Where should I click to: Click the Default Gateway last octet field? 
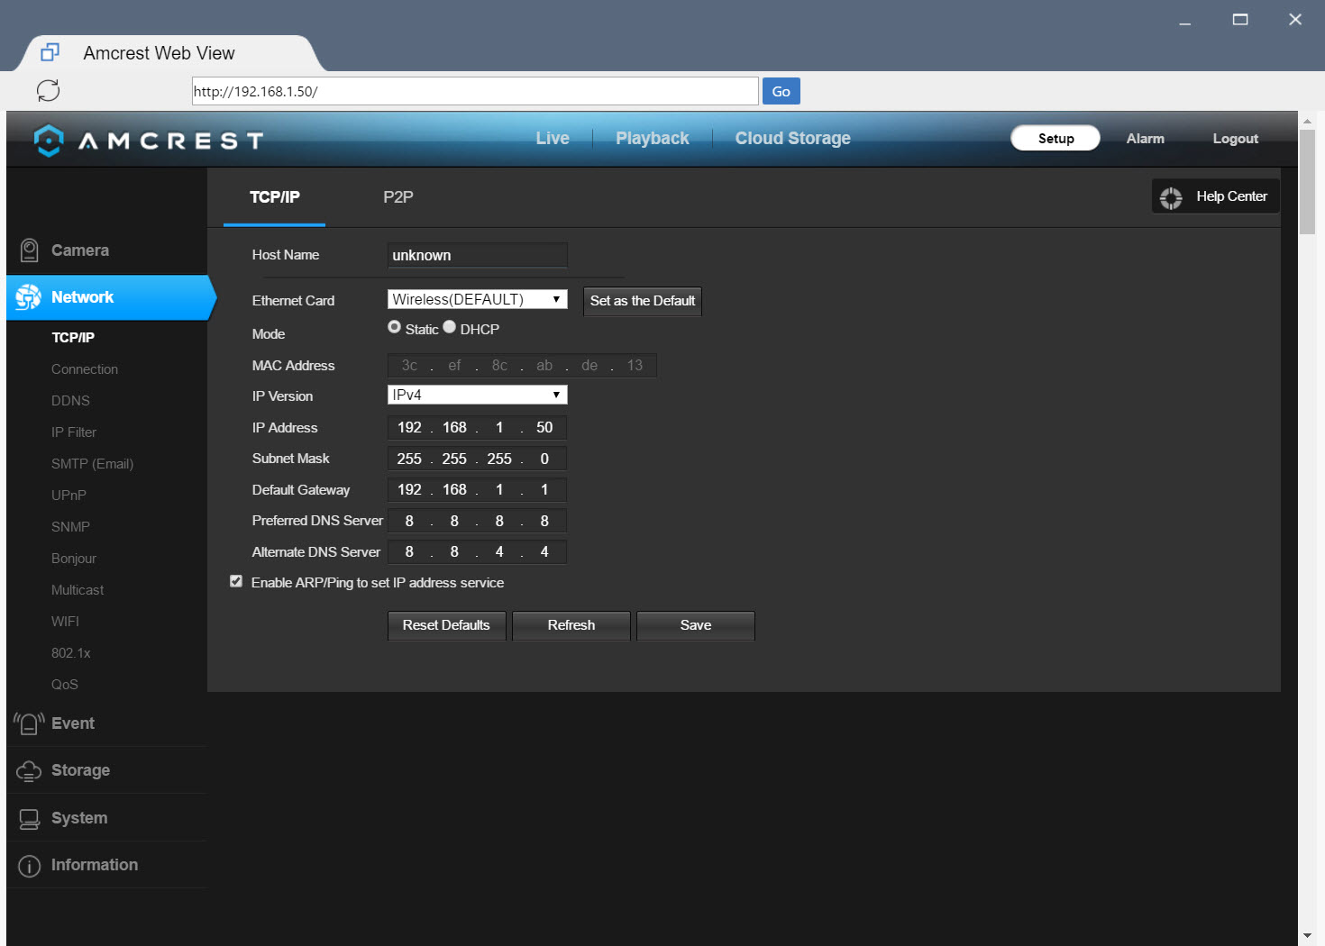click(544, 490)
